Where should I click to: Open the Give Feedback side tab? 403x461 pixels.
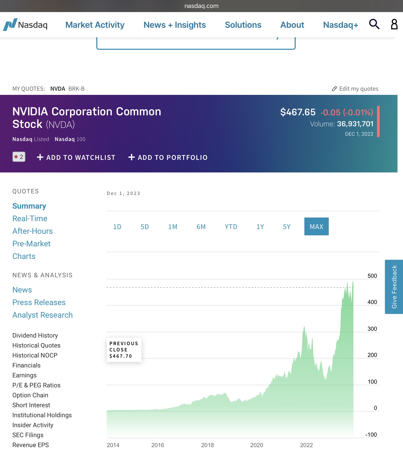[x=394, y=287]
